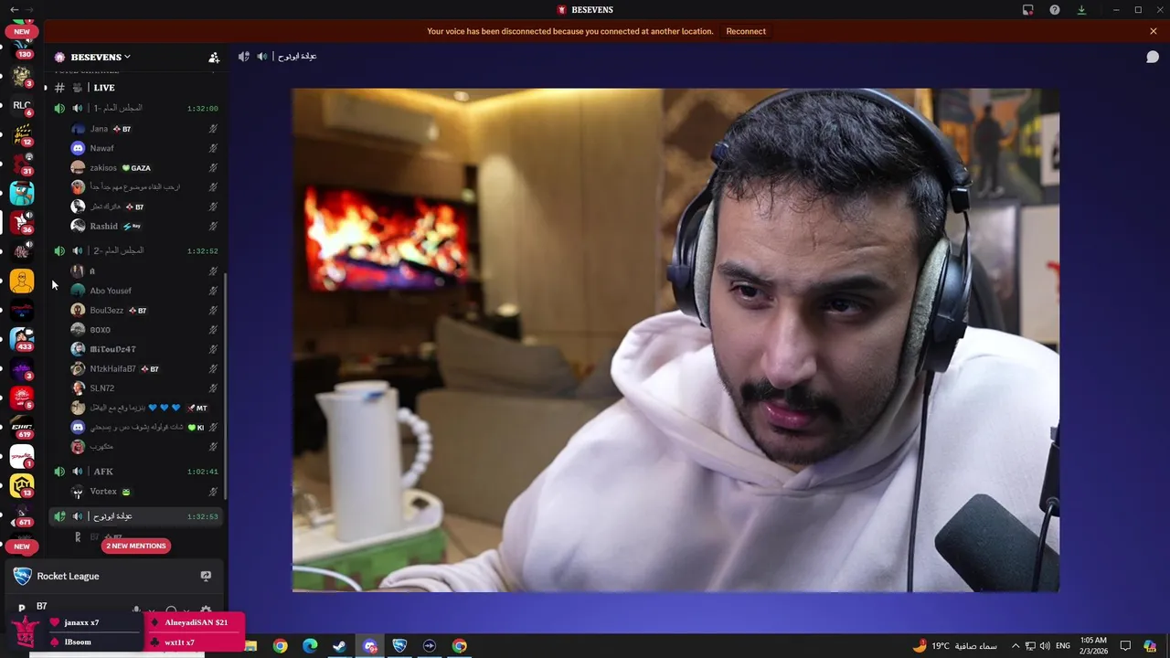
Task: Open User Settings gear icon
Action: tap(206, 610)
